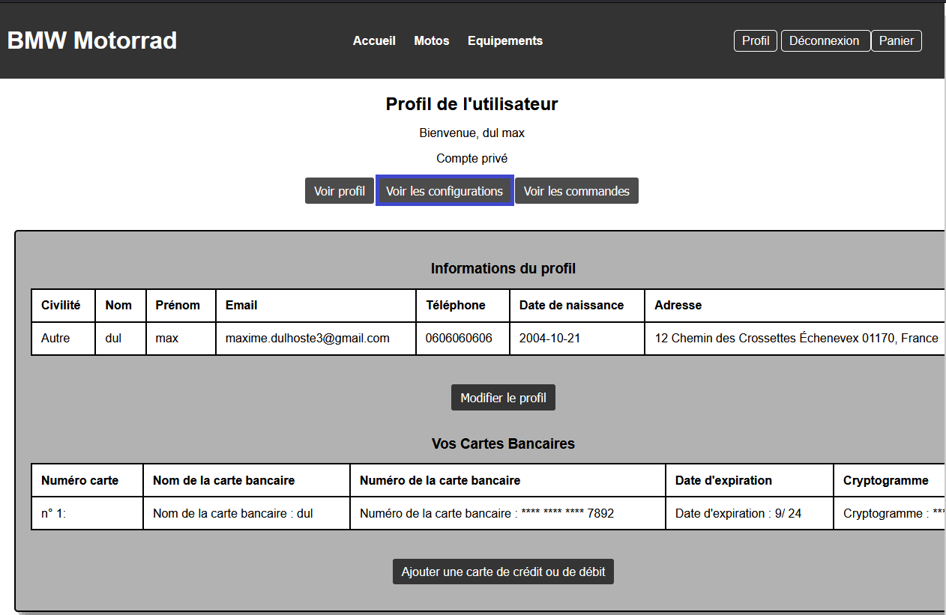Show the saved configurations
This screenshot has height=615, width=946.
pos(445,191)
